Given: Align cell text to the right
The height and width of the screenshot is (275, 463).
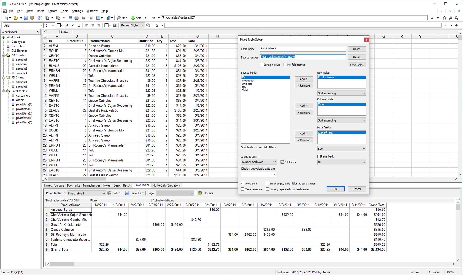Looking at the screenshot, I should (99, 25).
